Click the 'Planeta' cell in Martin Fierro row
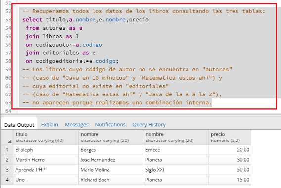Viewport: 281px width, 188px height. pyautogui.click(x=176, y=160)
